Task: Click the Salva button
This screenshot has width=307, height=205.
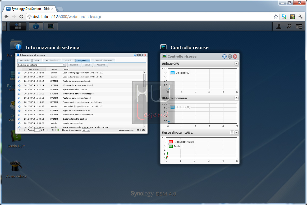Action: coord(88,65)
